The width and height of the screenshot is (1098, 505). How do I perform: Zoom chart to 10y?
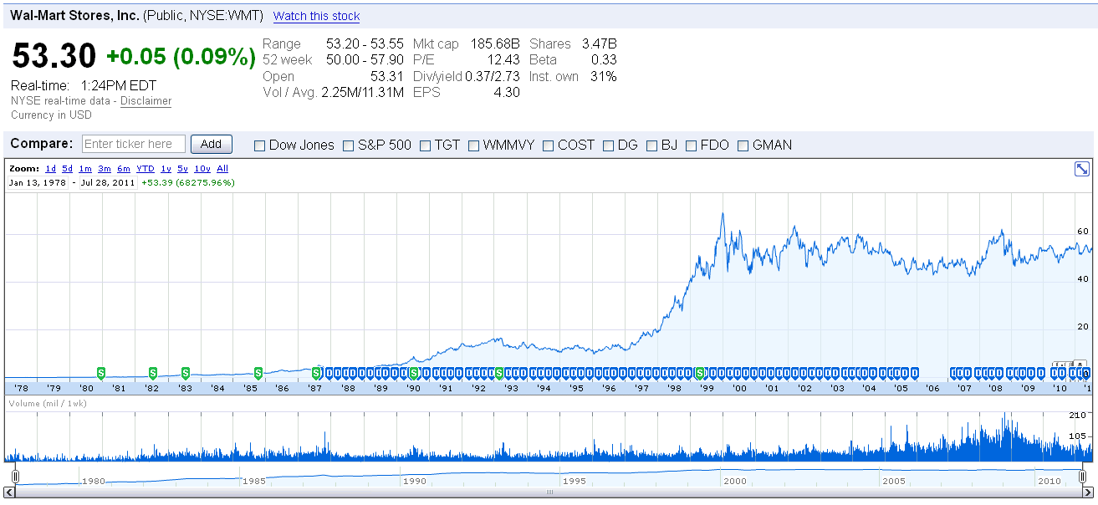pos(202,168)
